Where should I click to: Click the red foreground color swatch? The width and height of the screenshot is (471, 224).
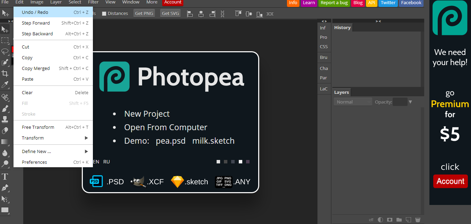pyautogui.click(x=12, y=50)
